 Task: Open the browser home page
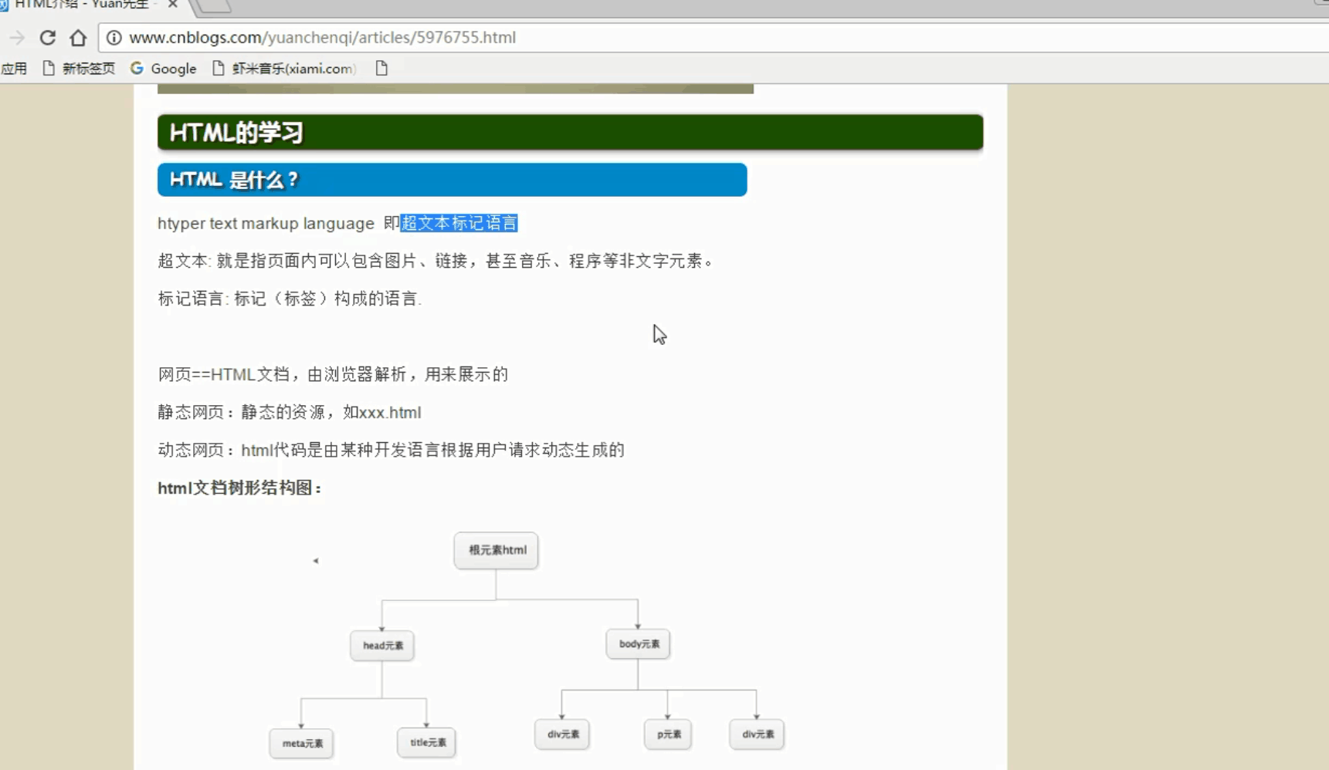click(77, 37)
